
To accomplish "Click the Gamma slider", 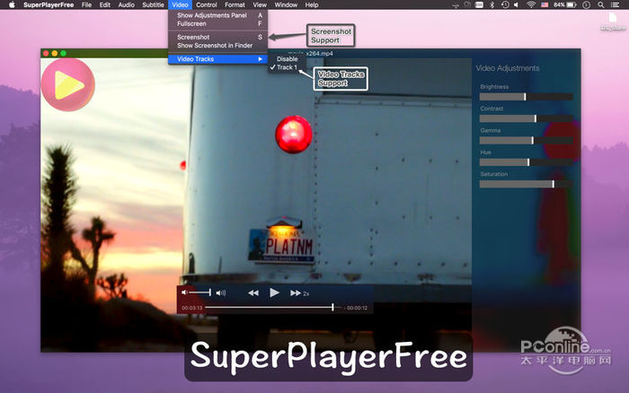I will pos(526,140).
